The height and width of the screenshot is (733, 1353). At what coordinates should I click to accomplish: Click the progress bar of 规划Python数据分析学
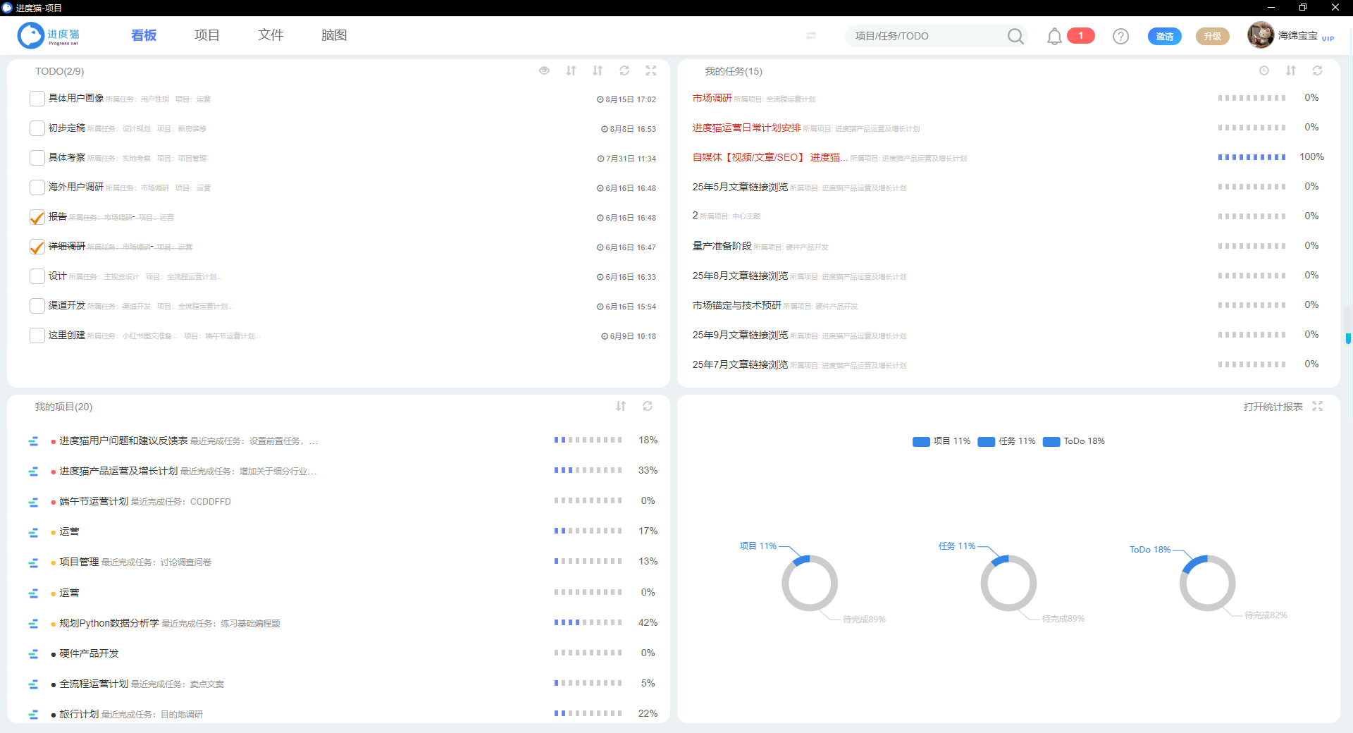point(589,622)
